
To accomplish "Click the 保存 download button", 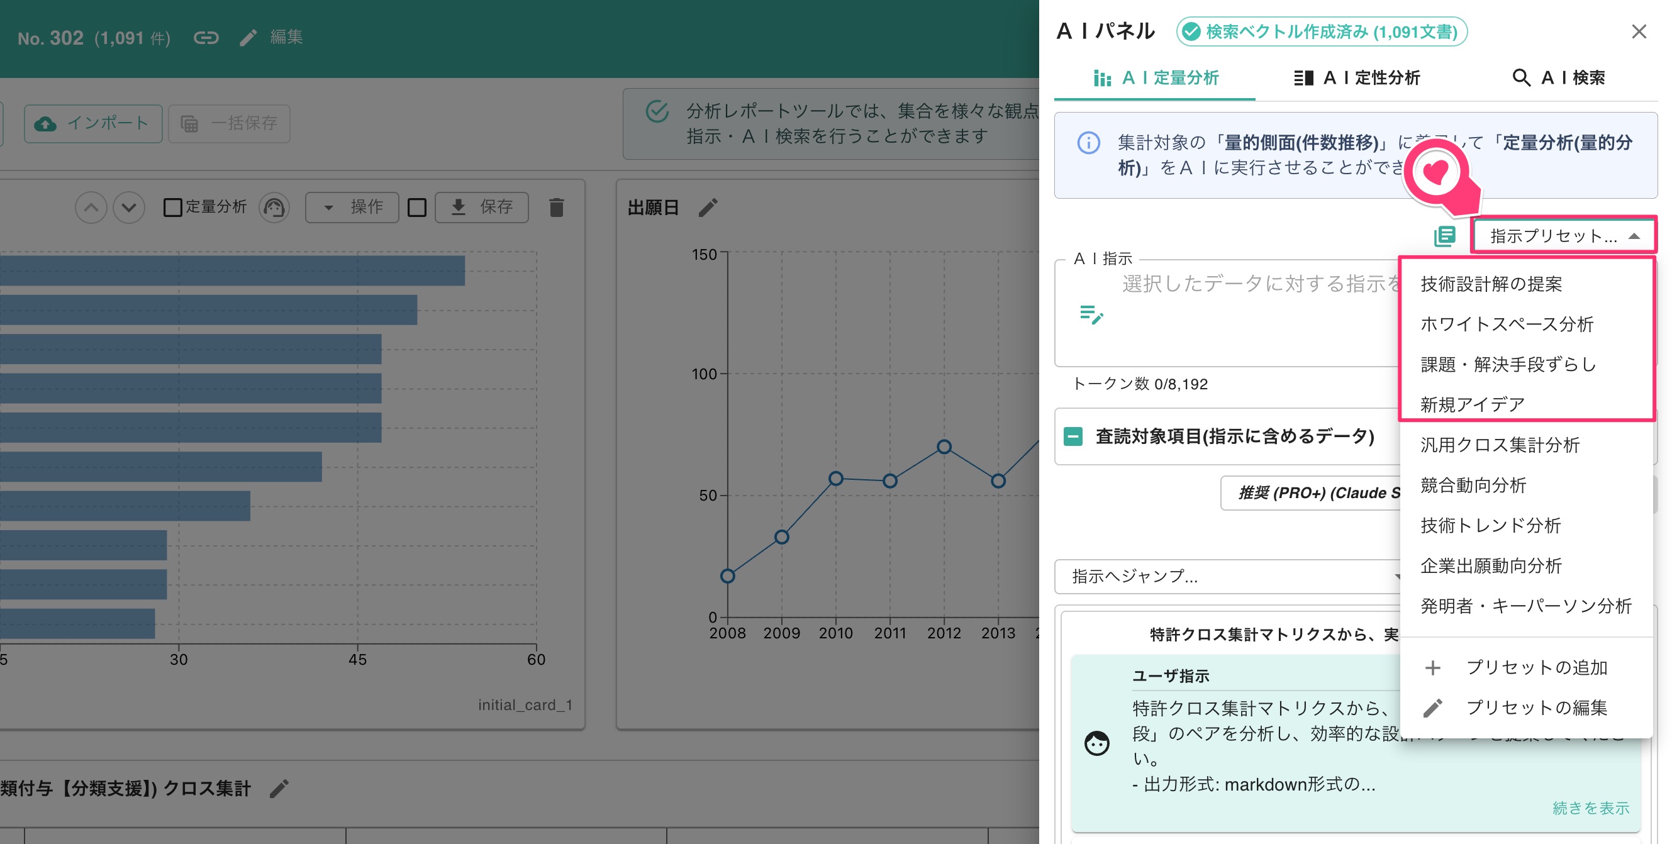I will click(482, 208).
